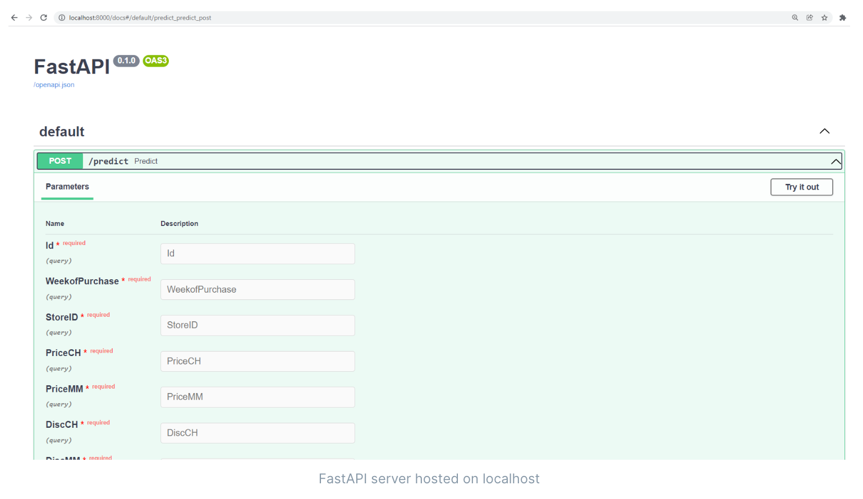Click the Id input field
863x499 pixels.
(258, 254)
